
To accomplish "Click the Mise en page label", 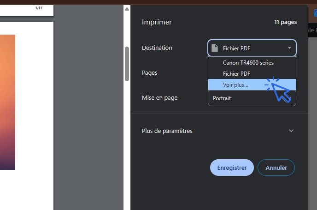I will click(x=159, y=98).
